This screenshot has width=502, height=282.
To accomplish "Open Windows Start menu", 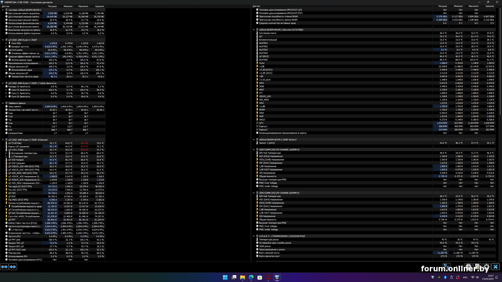I will pyautogui.click(x=225, y=277).
